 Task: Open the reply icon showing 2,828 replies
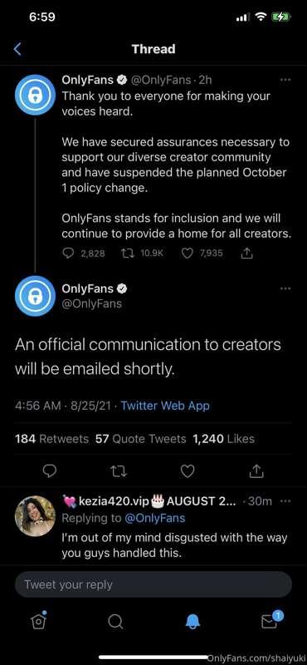[x=68, y=254]
